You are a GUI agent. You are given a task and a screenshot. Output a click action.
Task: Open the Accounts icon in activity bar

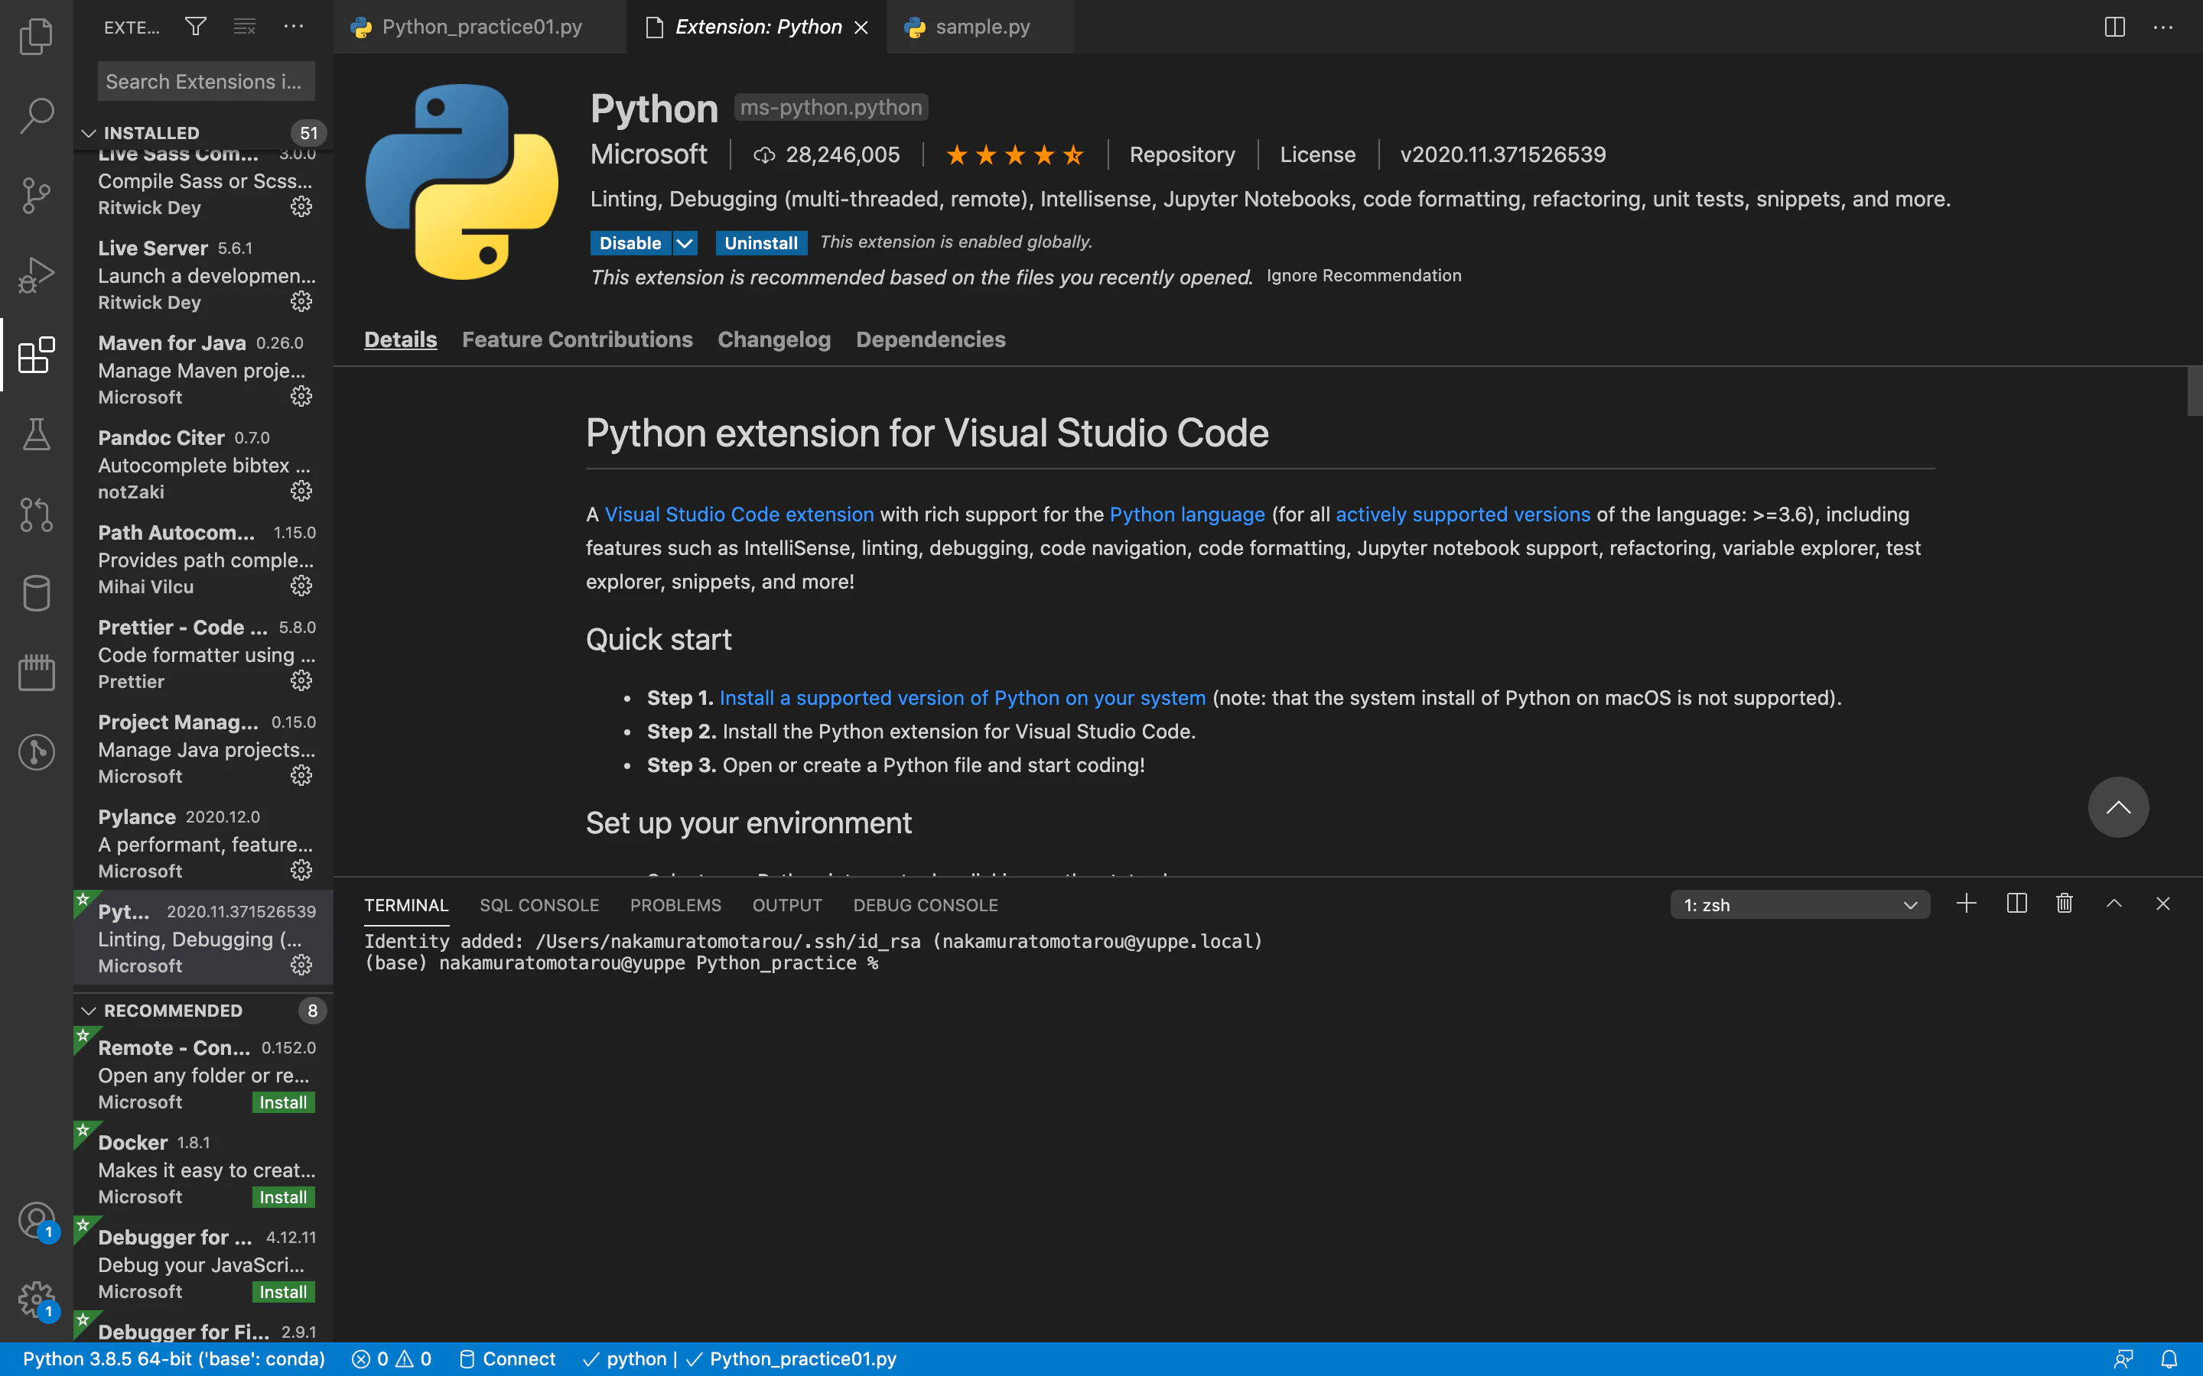37,1220
